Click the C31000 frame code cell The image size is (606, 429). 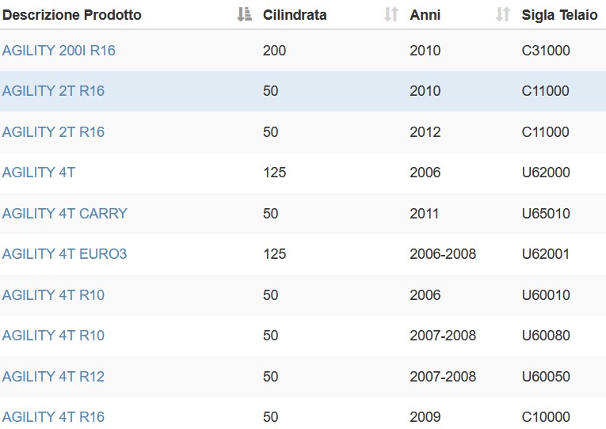[x=546, y=51]
